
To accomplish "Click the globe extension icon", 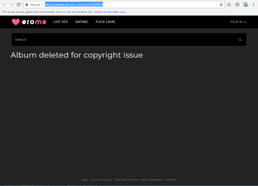I will (237, 5).
